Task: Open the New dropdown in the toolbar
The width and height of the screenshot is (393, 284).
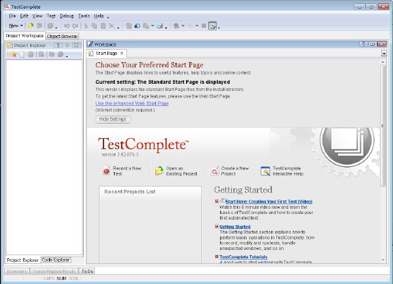Action: coord(16,26)
